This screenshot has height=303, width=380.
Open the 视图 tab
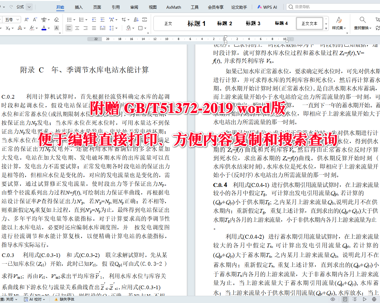[153, 7]
